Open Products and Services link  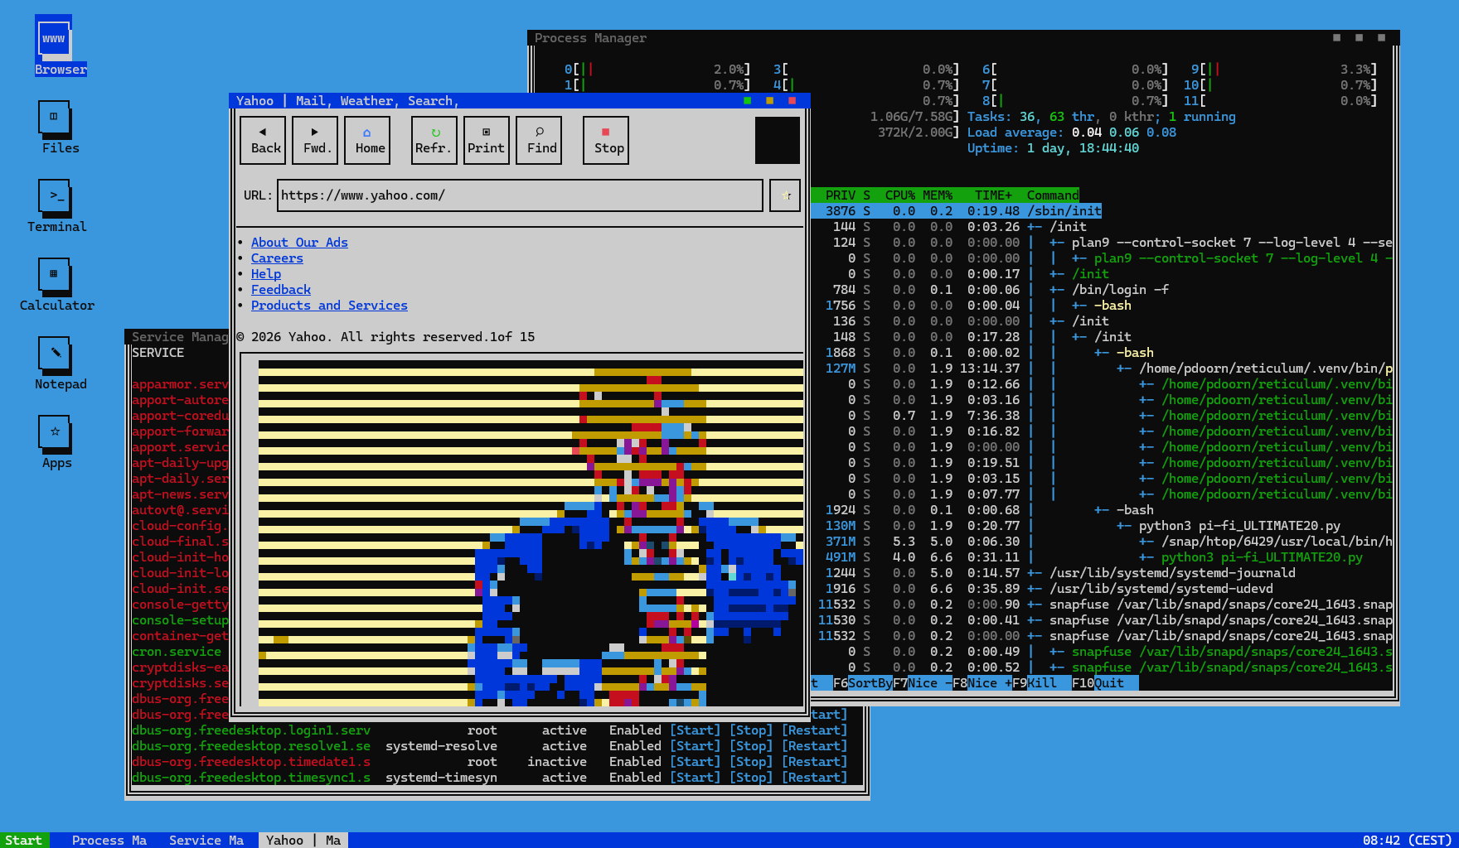(x=329, y=306)
